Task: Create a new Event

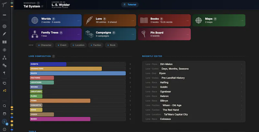Action: tap(62, 45)
